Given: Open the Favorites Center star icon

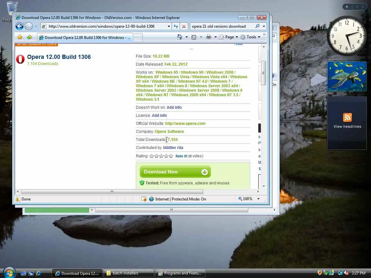Looking at the screenshot, I should [x=20, y=37].
